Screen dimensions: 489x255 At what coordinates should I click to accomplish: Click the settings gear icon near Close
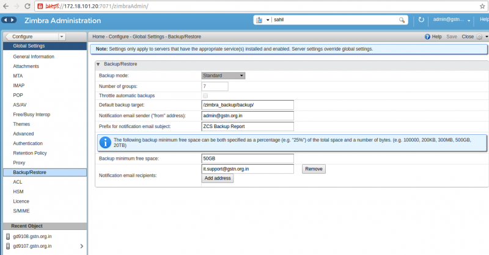[x=479, y=37]
